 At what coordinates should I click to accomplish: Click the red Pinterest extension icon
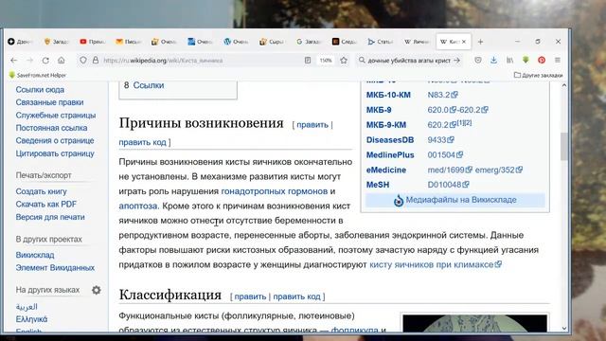[542, 61]
